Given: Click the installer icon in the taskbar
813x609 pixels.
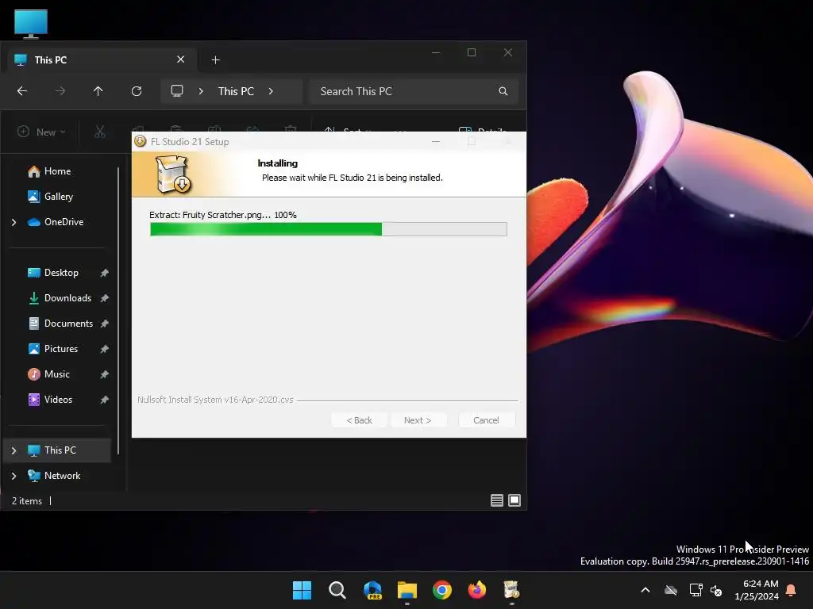Looking at the screenshot, I should 512,590.
